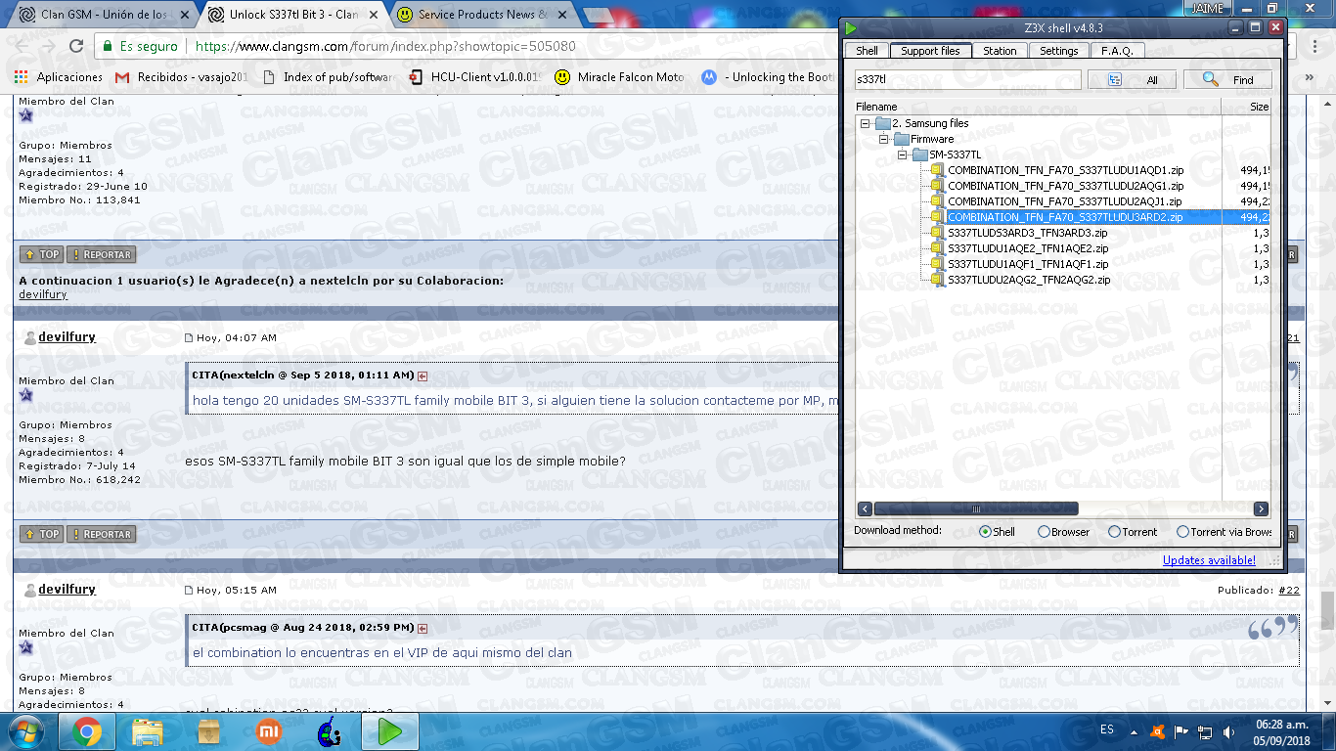Viewport: 1336px width, 751px height.
Task: Collapse the SM-S337TL folder node
Action: tap(902, 155)
